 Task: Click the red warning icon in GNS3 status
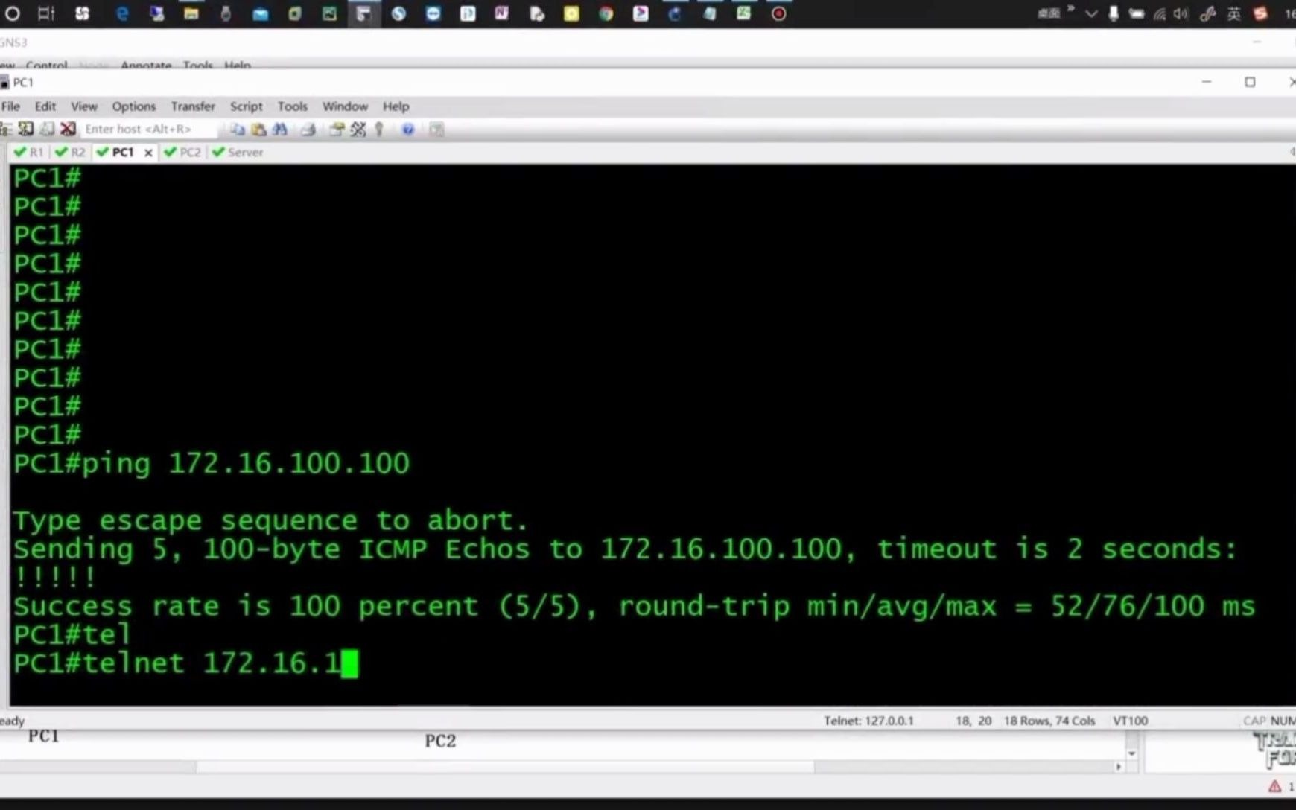(1274, 786)
